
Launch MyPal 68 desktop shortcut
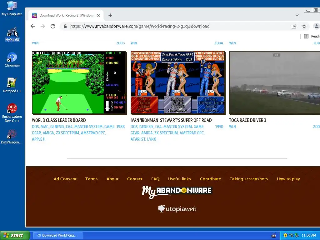(x=12, y=34)
